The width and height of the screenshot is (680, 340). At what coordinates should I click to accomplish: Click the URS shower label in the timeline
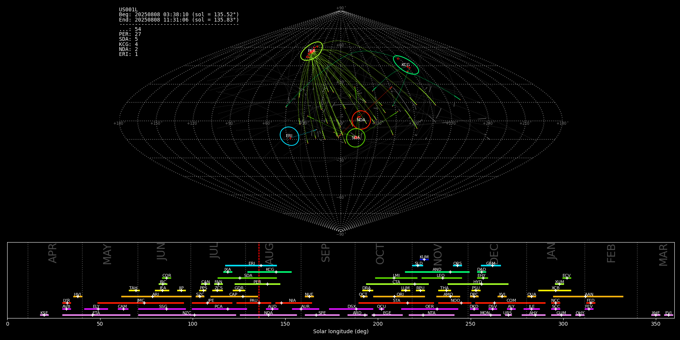[507, 313]
